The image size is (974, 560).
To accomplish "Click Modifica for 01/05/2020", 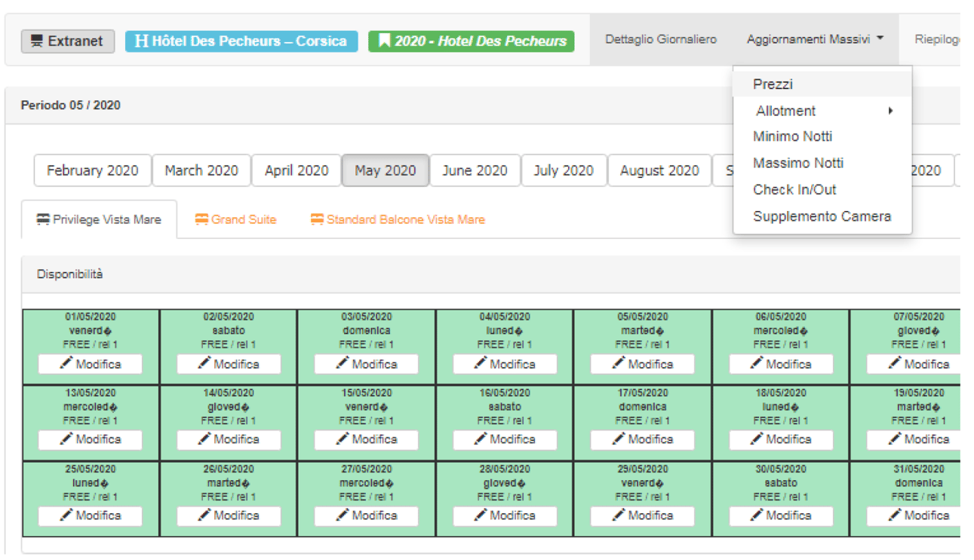I will [91, 364].
